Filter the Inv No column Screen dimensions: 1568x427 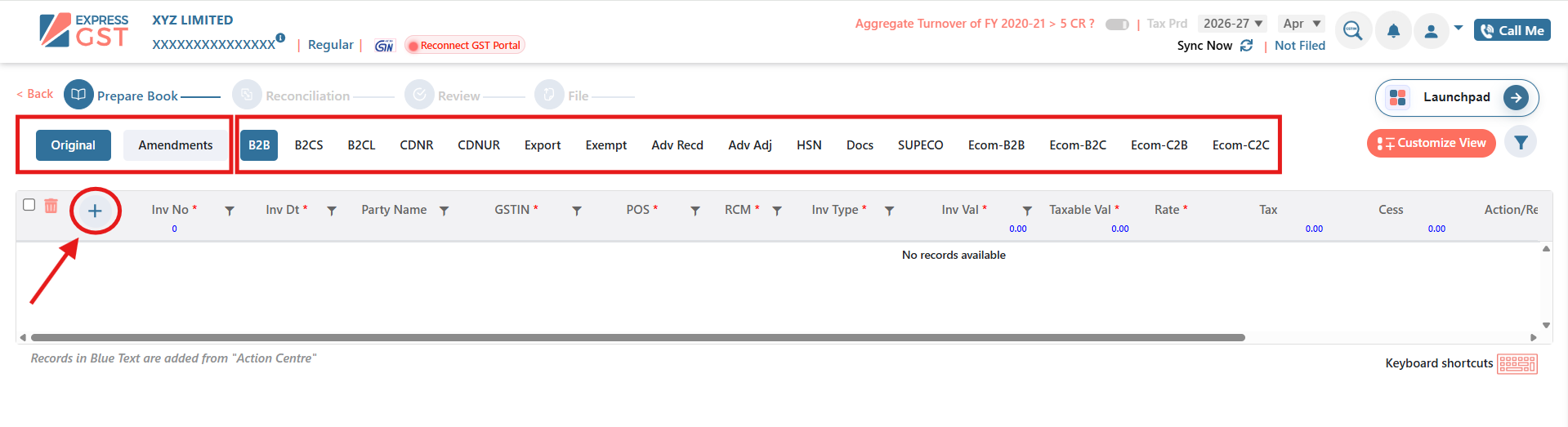(x=230, y=211)
